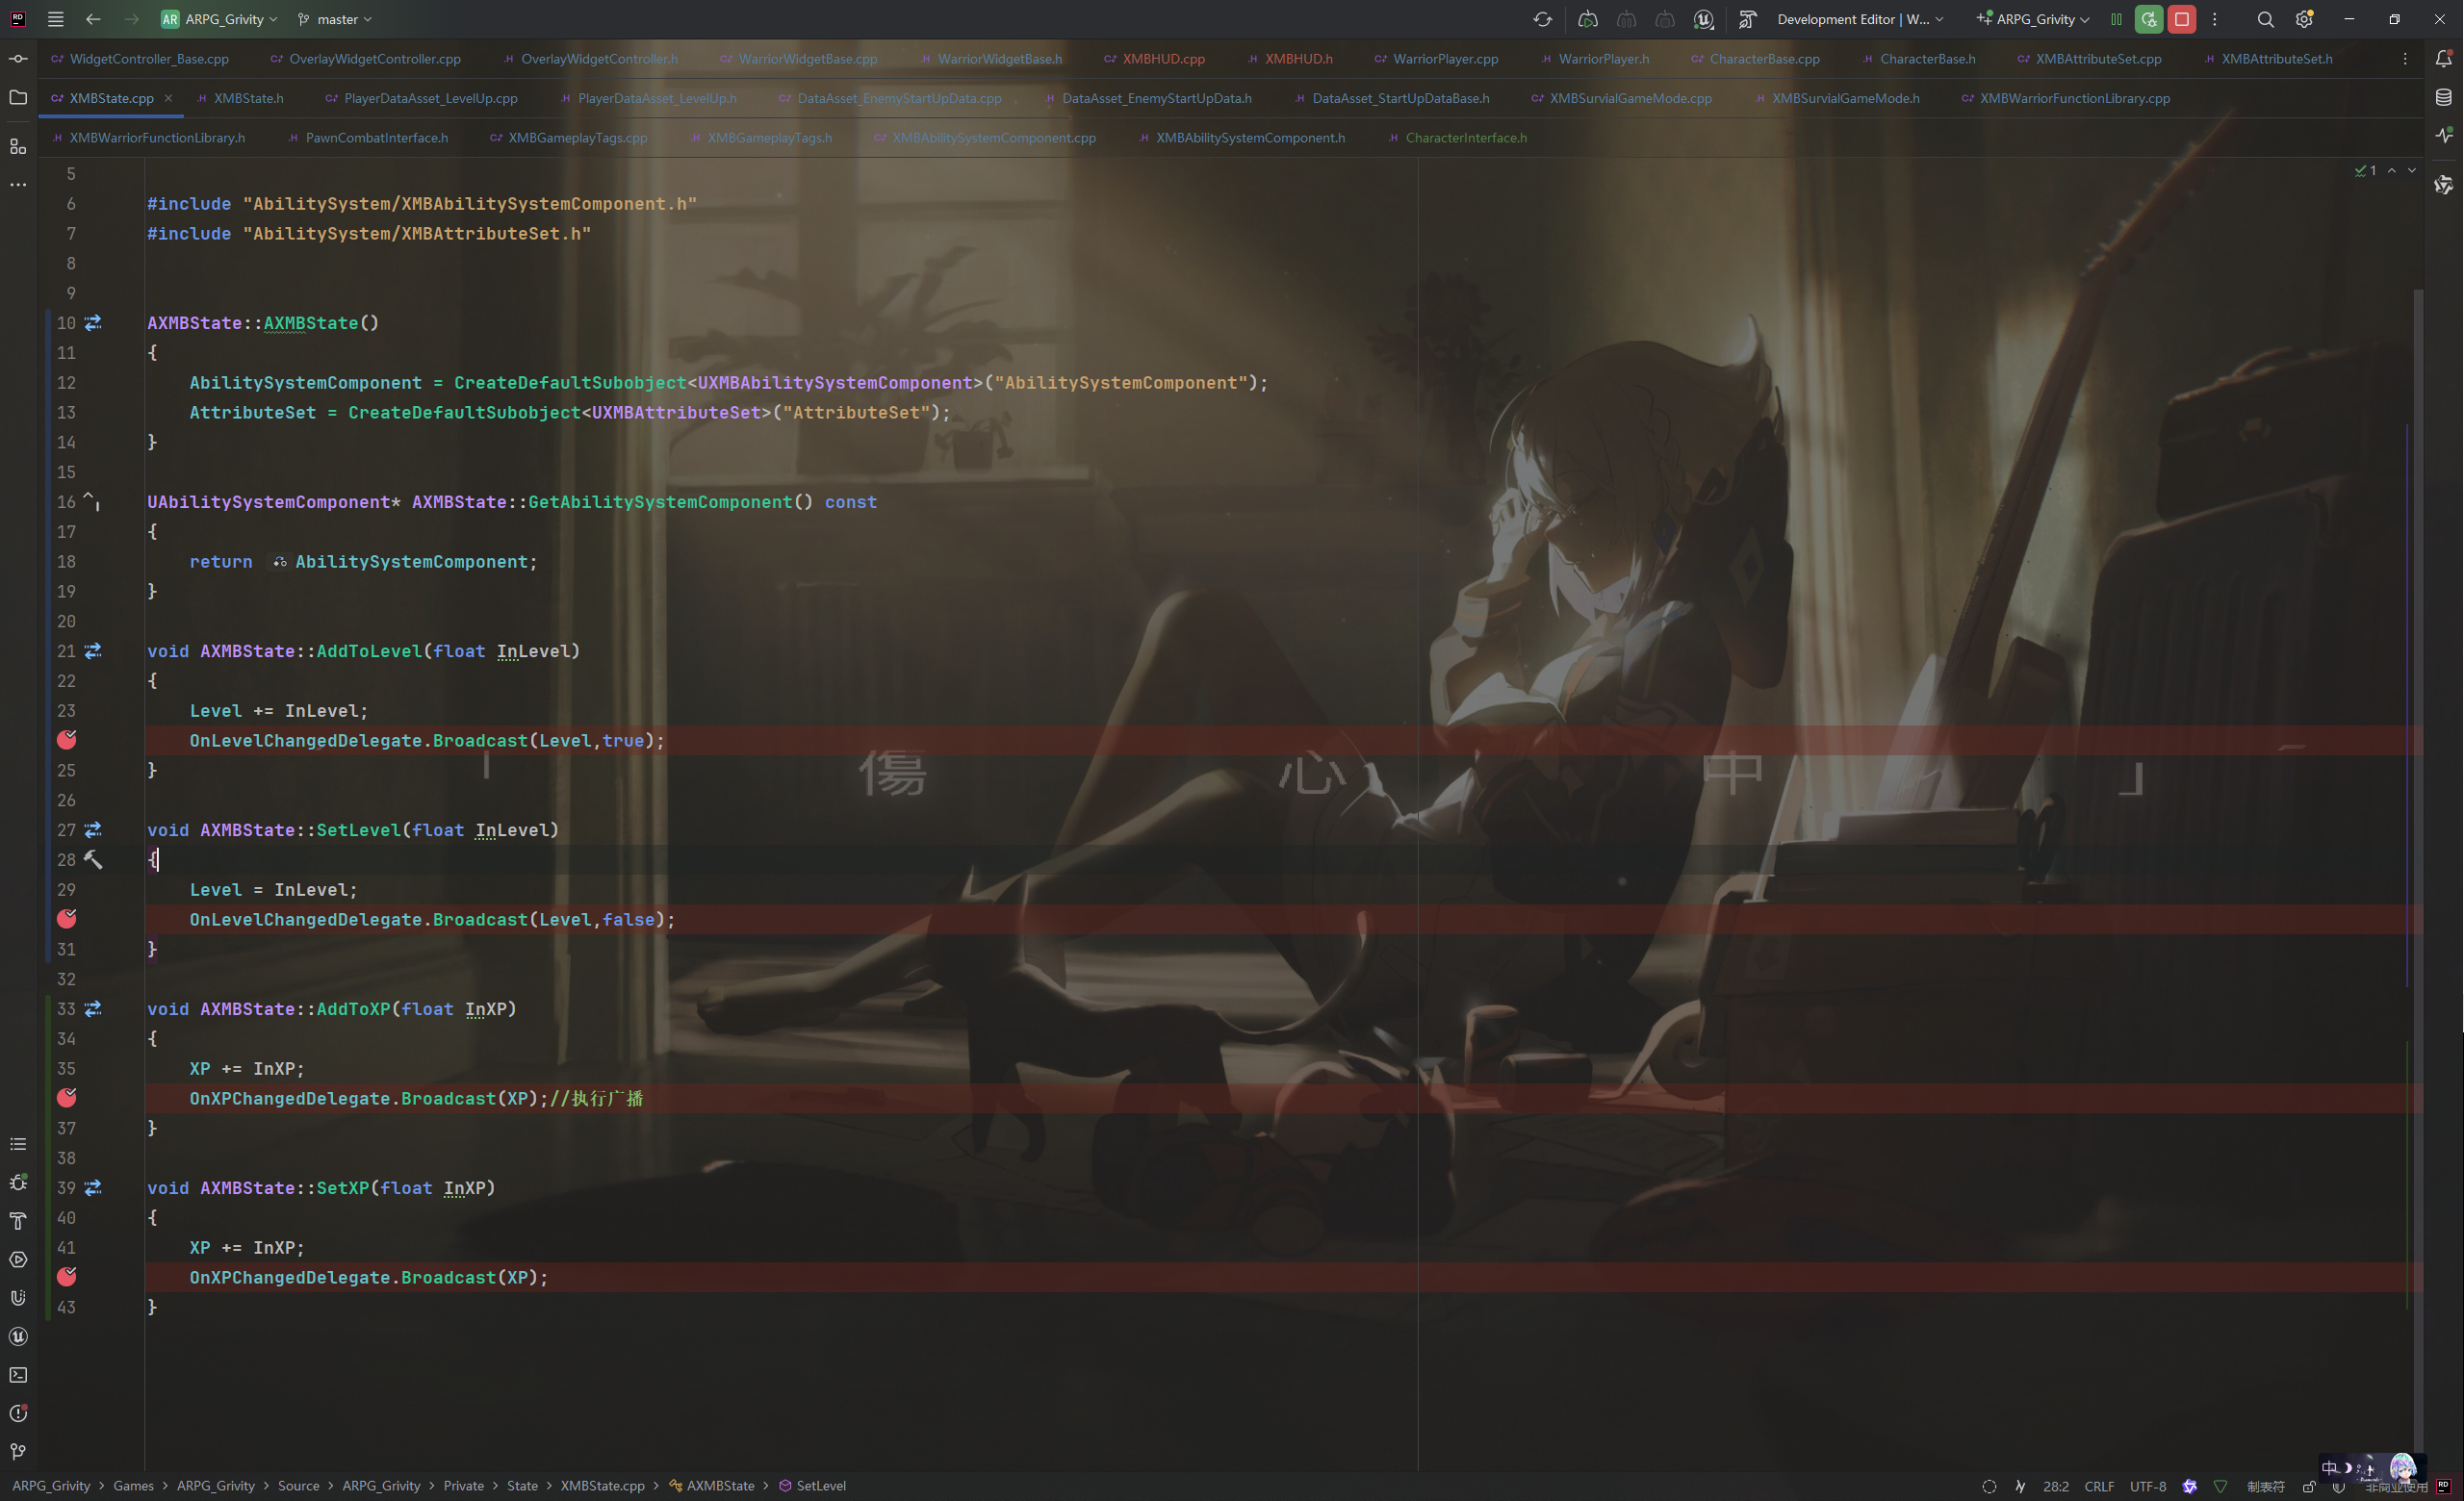Viewport: 2464px width, 1501px height.
Task: Change CRLF line separator
Action: [x=2099, y=1486]
